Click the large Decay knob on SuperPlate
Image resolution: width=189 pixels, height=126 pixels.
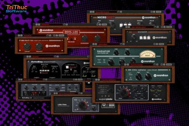click(124, 93)
